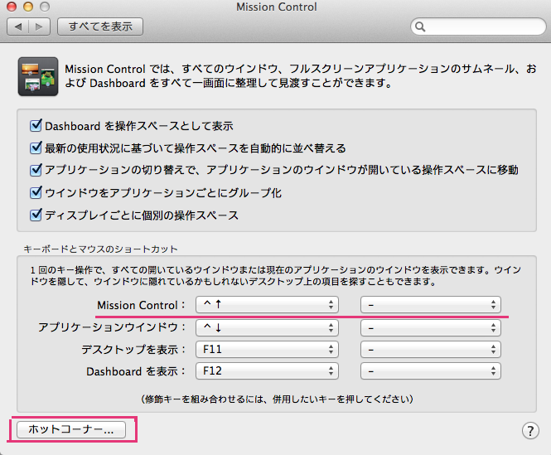551x455 pixels.
Task: Open アプリケーションウインドウ keyboard shortcut dropdown
Action: point(267,327)
